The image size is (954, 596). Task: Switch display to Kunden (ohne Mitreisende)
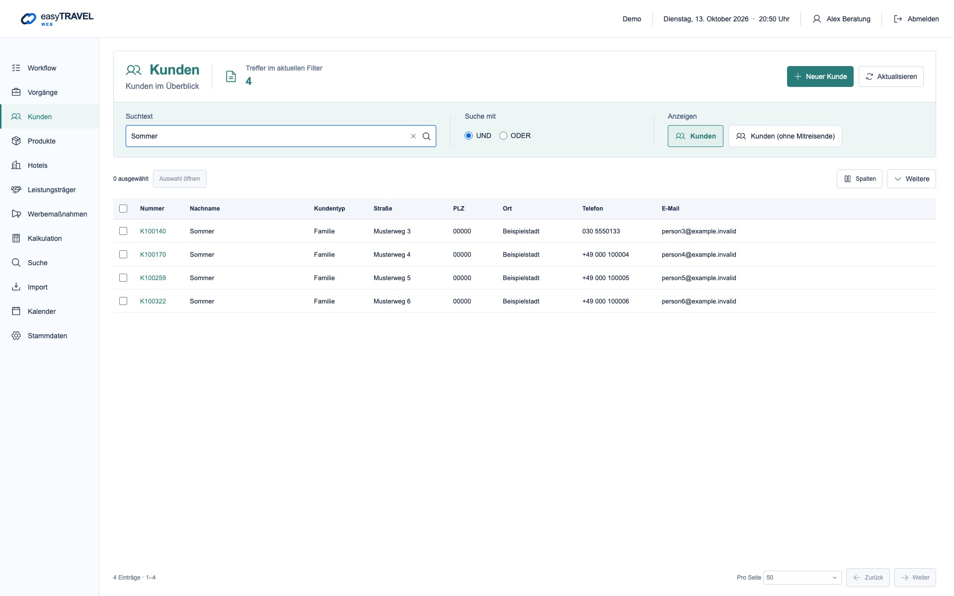pyautogui.click(x=785, y=136)
